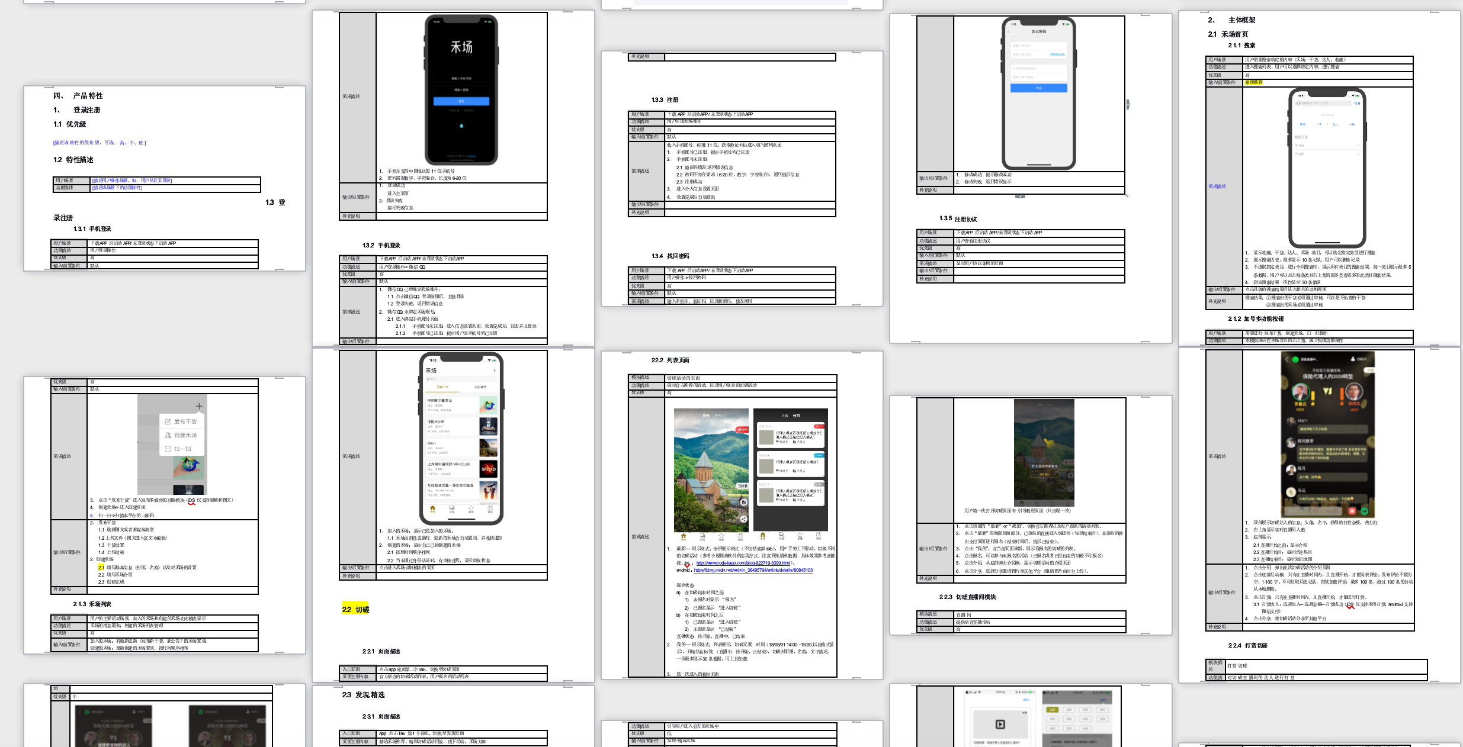
Task: Click the 发布干货 edit icon in popup menu
Action: pos(168,421)
